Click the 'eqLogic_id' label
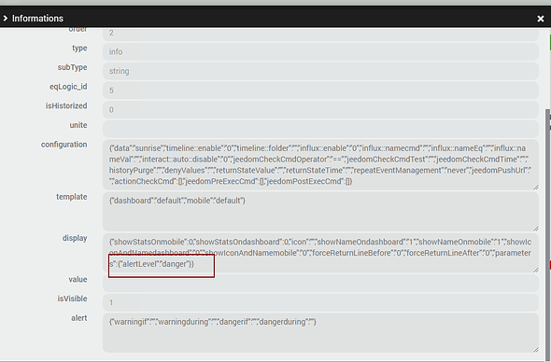 pos(68,87)
